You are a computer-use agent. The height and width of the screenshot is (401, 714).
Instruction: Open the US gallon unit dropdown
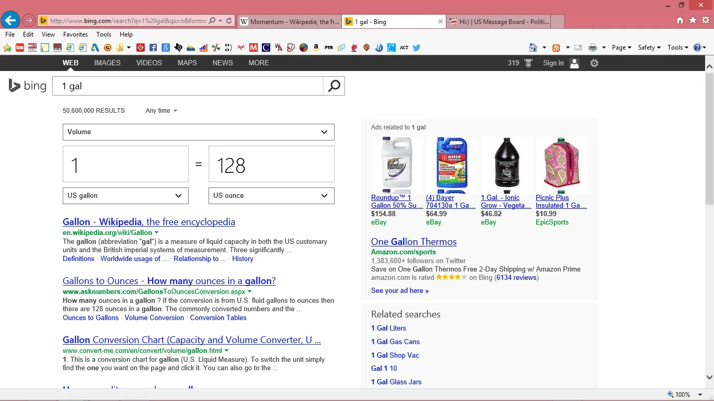tap(125, 196)
